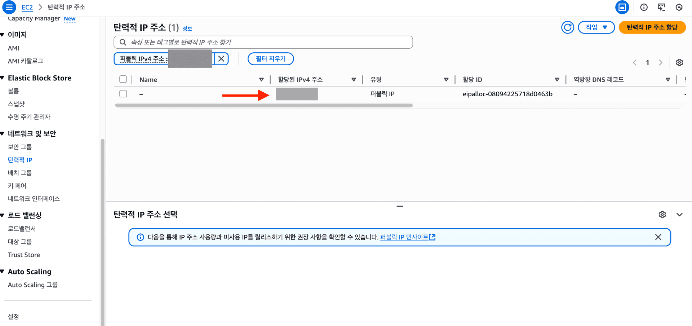Select the checkbox for the listed Elastic IP
This screenshot has height=326, width=692.
pos(123,93)
